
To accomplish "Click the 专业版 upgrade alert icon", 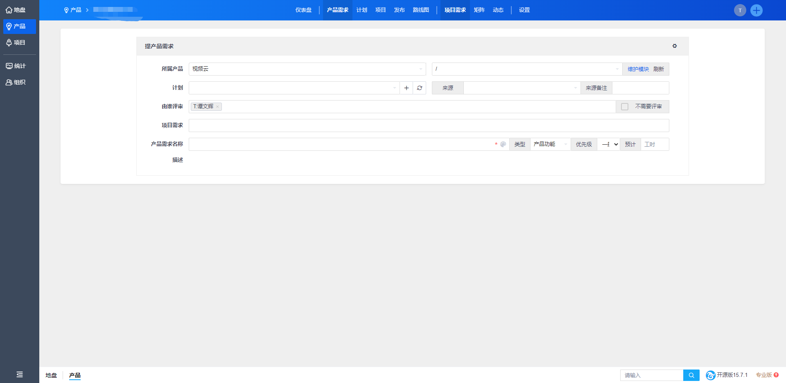I will click(x=776, y=375).
